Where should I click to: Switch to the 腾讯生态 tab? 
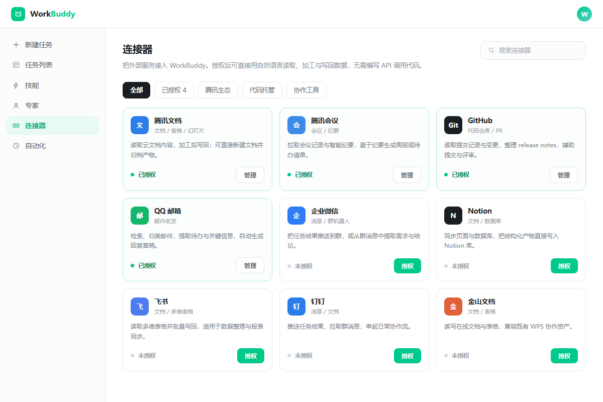218,90
